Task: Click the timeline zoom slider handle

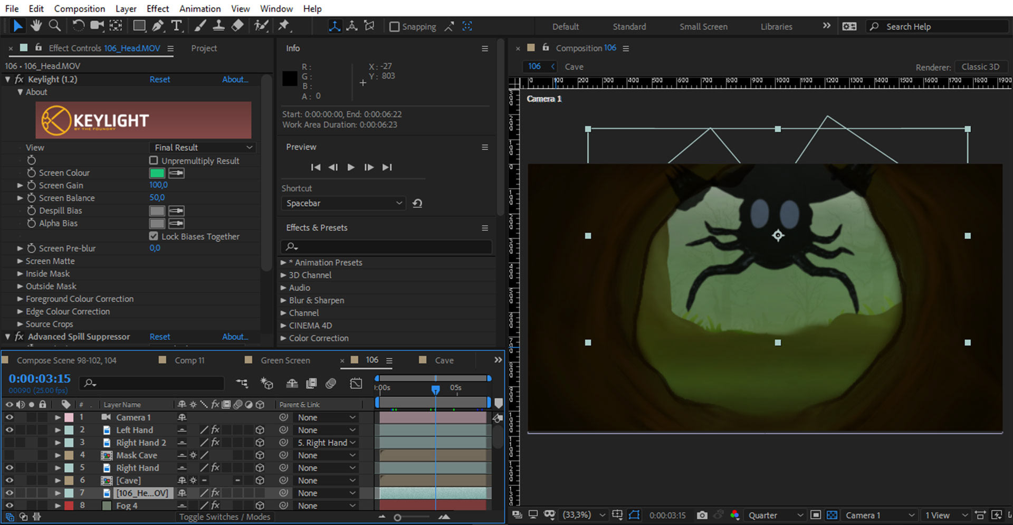Action: [397, 518]
